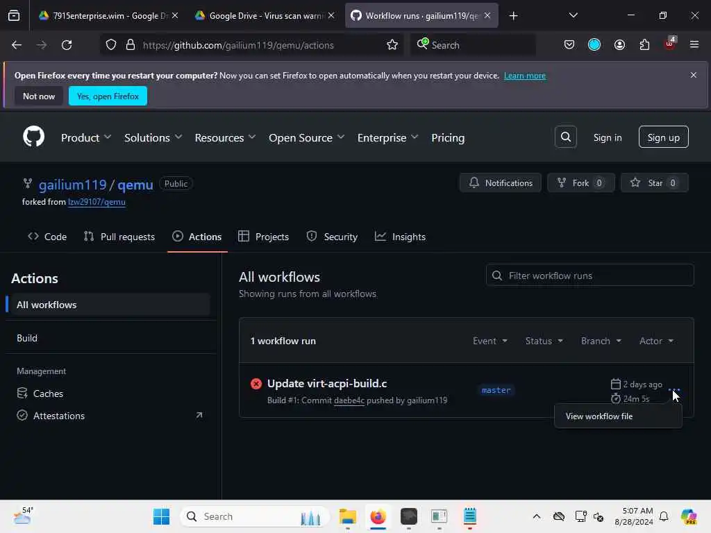The image size is (711, 533).
Task: Switch to the Insights tab
Action: click(x=401, y=237)
